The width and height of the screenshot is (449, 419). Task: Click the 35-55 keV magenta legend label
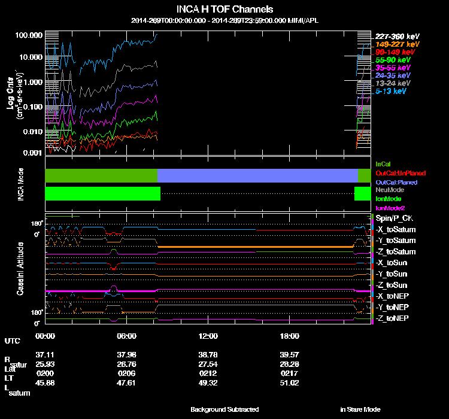[x=393, y=68]
